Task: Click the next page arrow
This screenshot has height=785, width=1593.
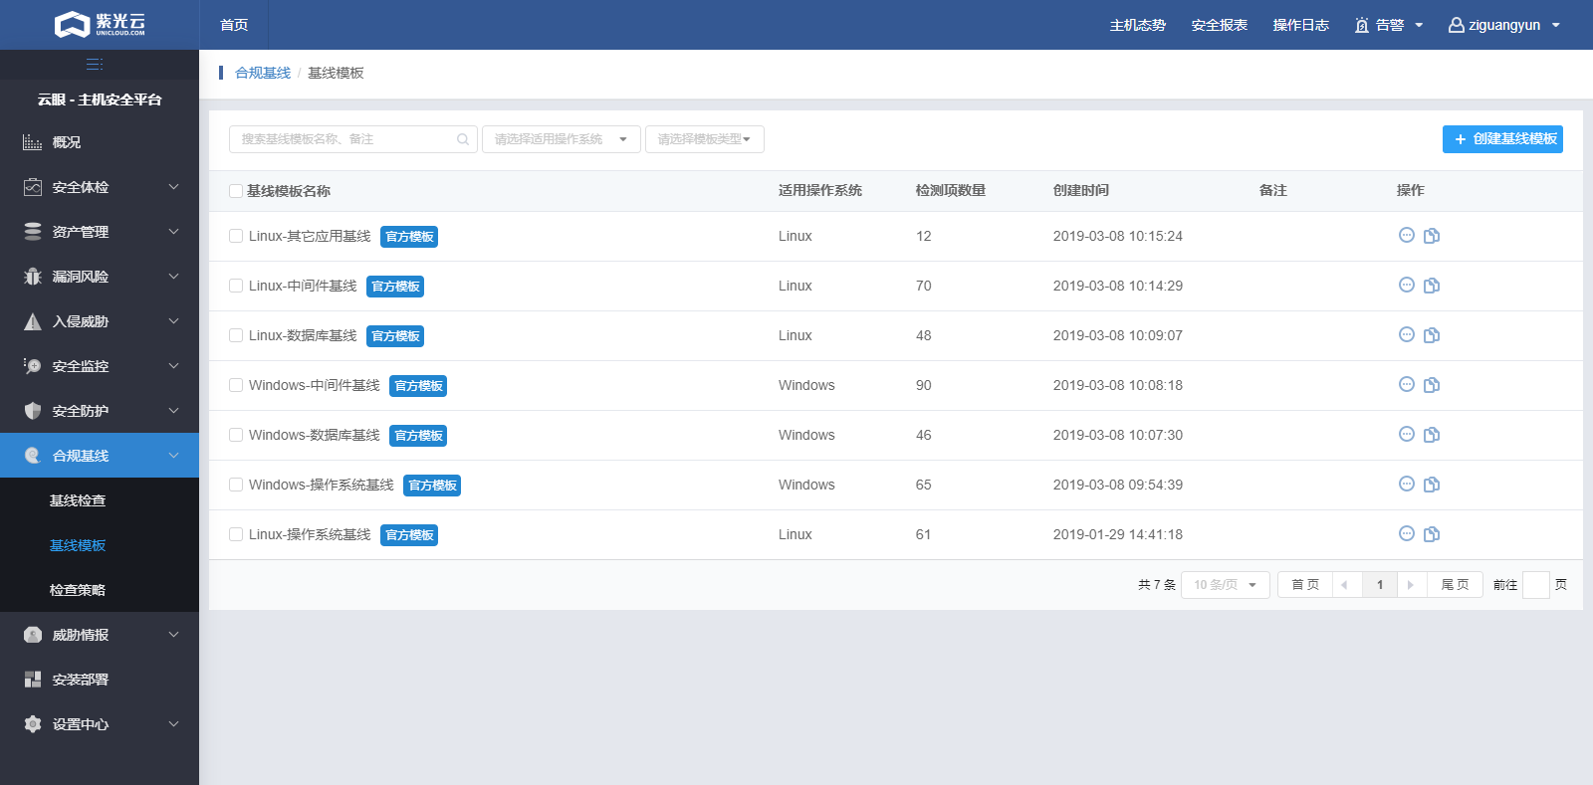Action: tap(1411, 585)
